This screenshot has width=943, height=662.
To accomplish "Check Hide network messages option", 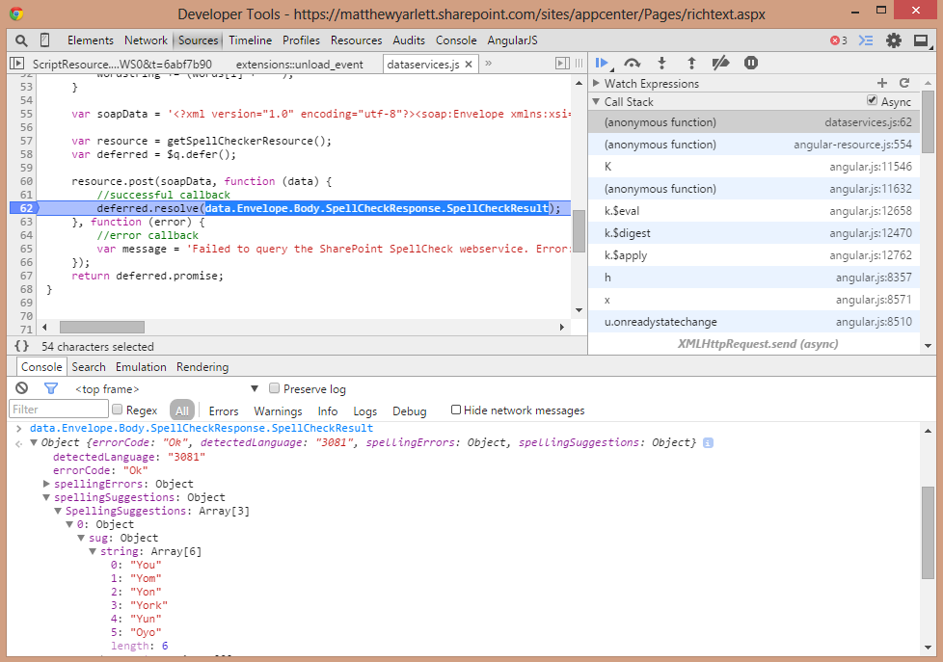I will (x=456, y=410).
